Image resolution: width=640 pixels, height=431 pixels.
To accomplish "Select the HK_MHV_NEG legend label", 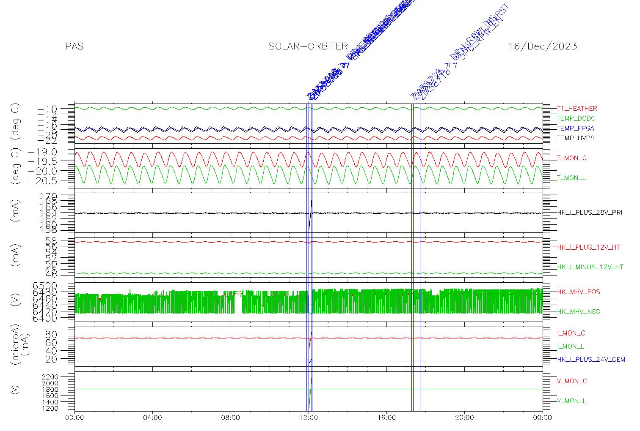I will tap(579, 312).
